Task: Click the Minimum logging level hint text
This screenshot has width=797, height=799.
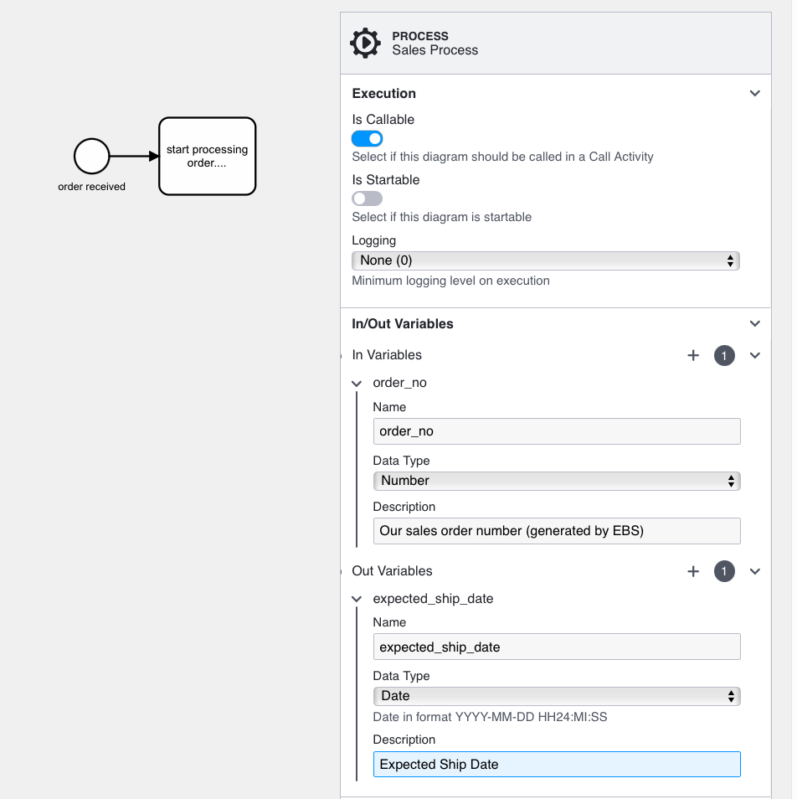Action: click(450, 281)
